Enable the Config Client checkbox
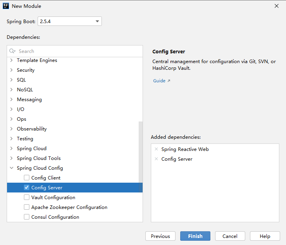This screenshot has height=245, width=286. coord(27,178)
